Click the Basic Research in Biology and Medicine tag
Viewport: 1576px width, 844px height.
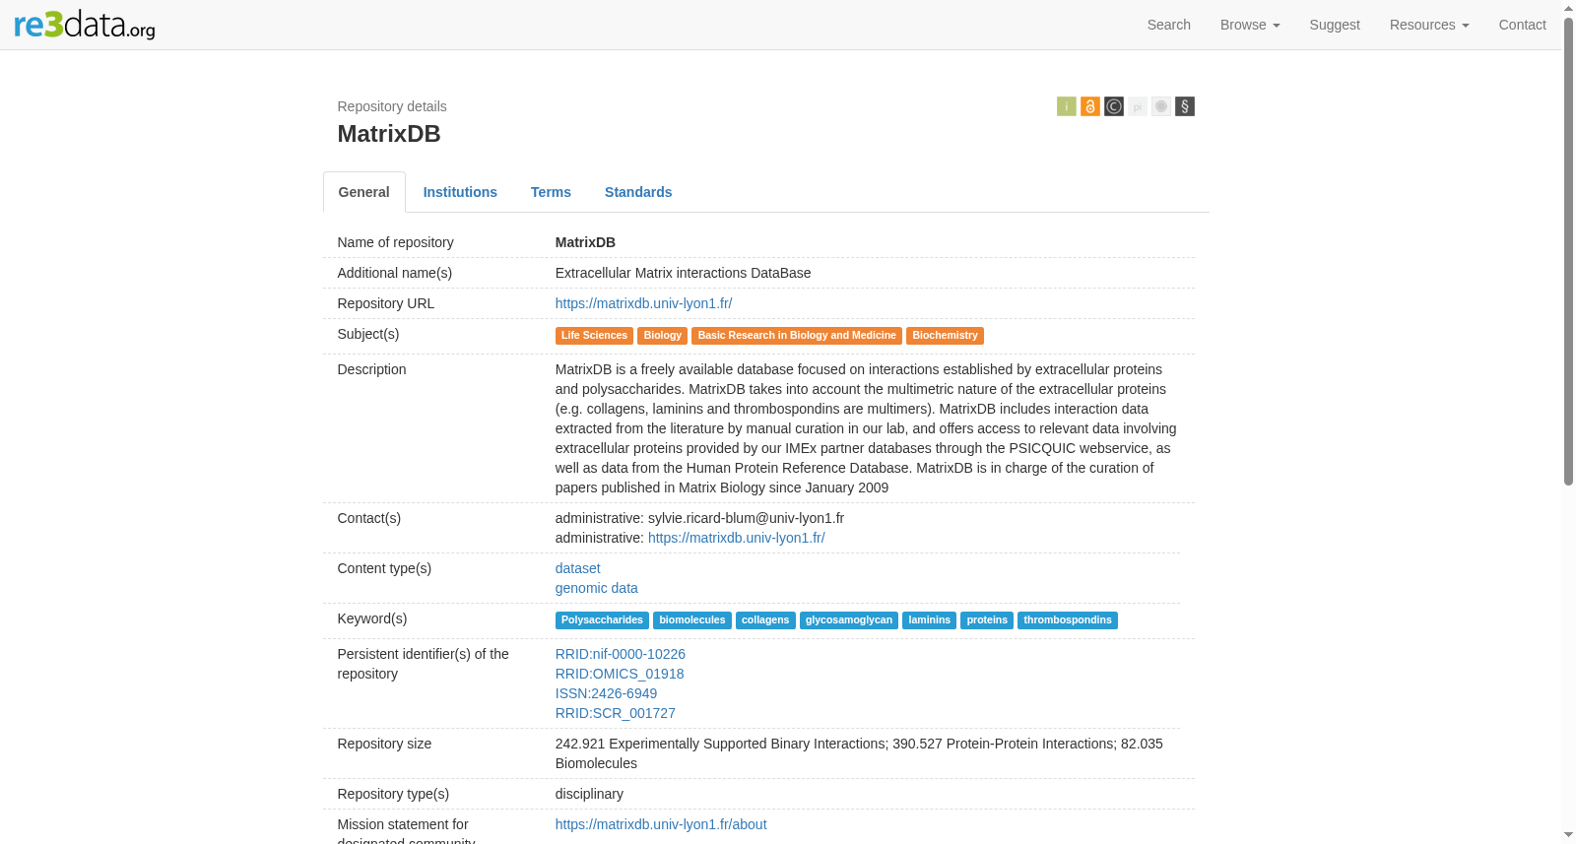[x=797, y=336]
